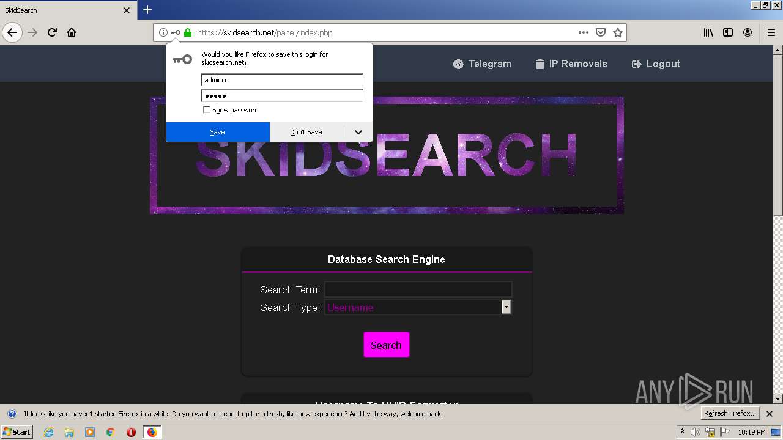
Task: Save the login for skidsearch.net
Action: (218, 132)
